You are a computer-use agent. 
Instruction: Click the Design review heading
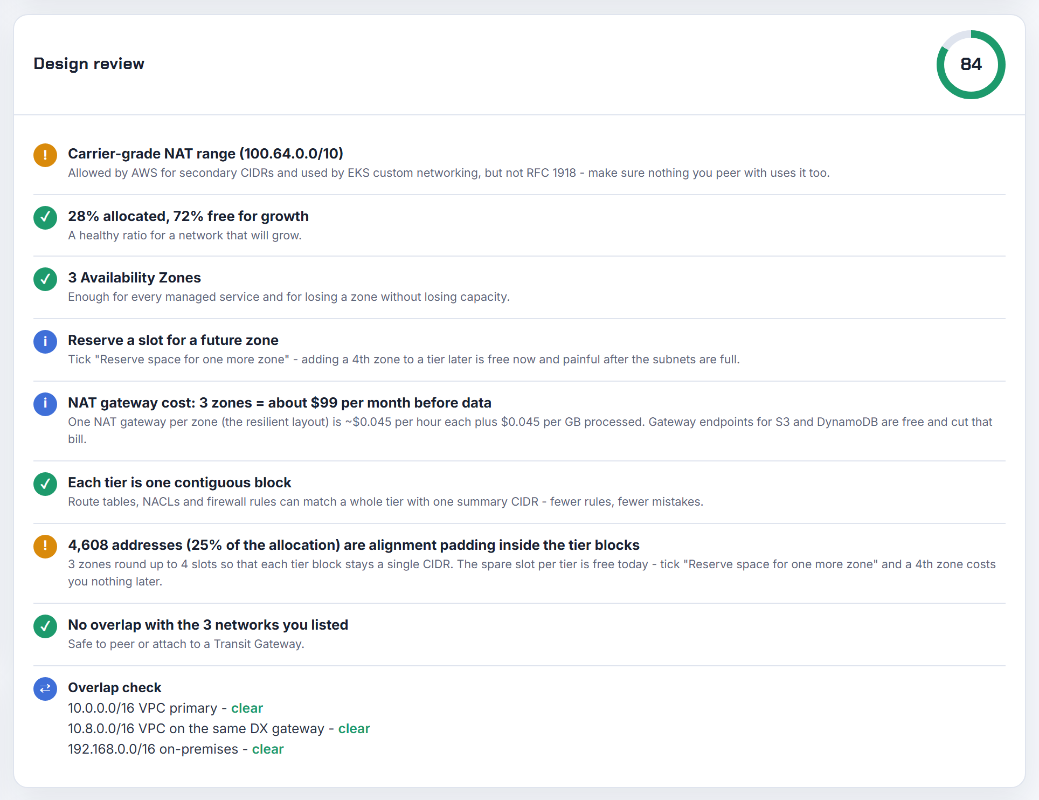pyautogui.click(x=89, y=64)
